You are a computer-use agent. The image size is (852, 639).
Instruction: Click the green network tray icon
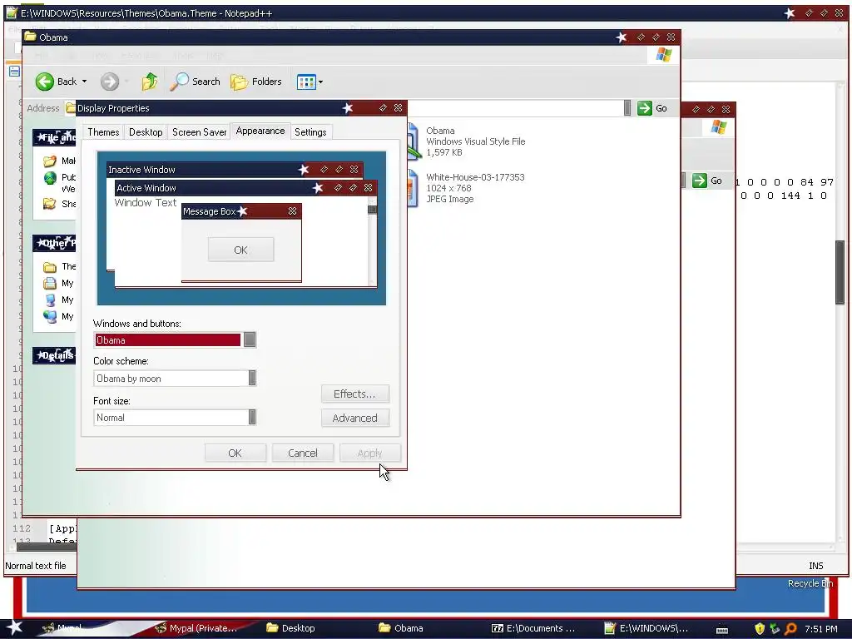(x=775, y=629)
